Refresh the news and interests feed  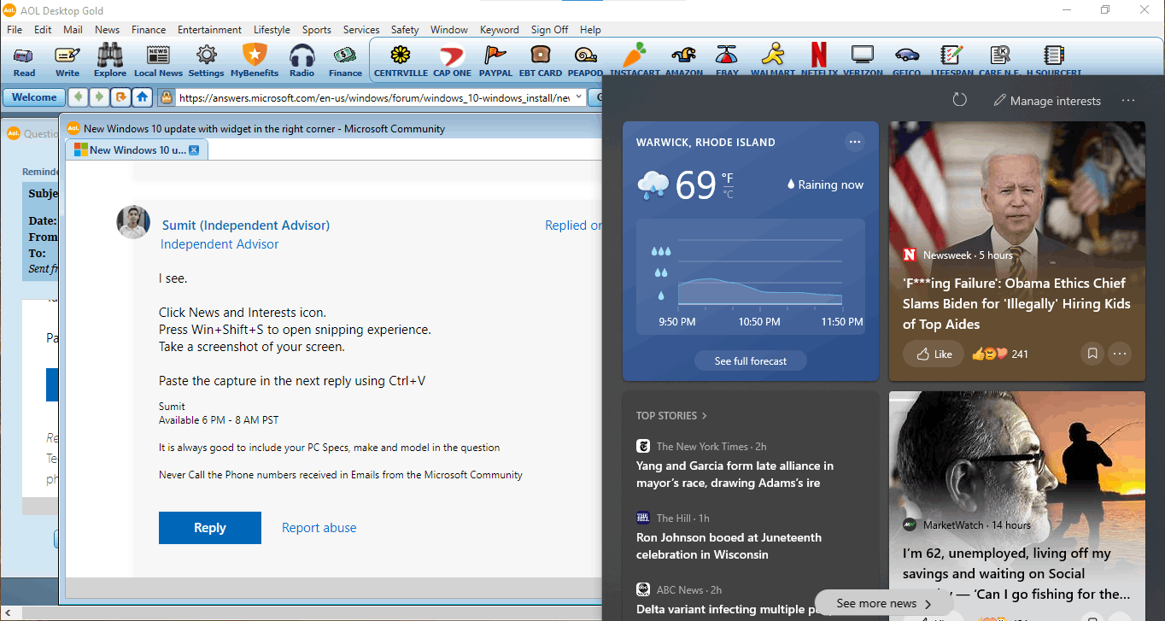point(959,100)
